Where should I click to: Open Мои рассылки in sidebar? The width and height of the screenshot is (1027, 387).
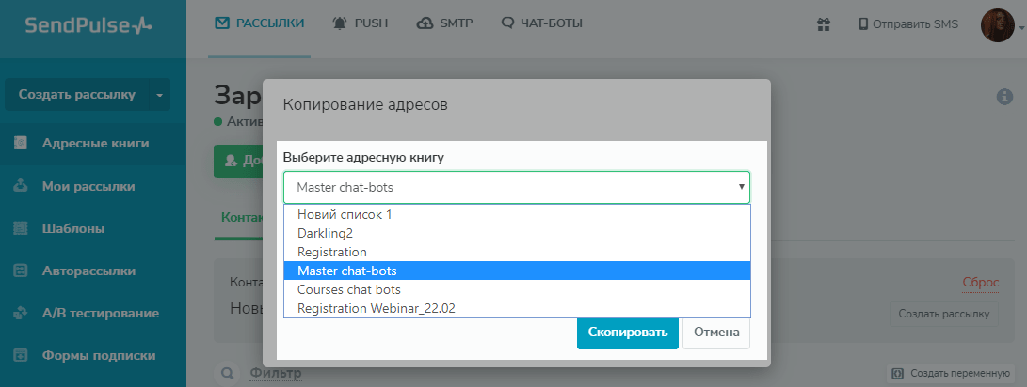pyautogui.click(x=88, y=186)
